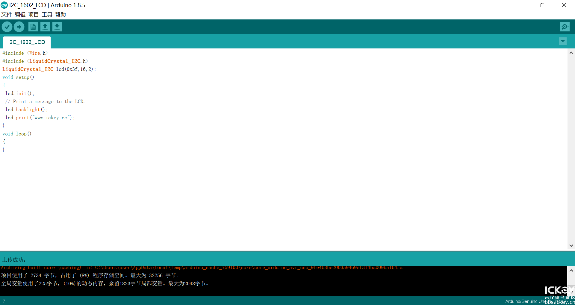Click the editor scrollbar up arrow

[571, 53]
